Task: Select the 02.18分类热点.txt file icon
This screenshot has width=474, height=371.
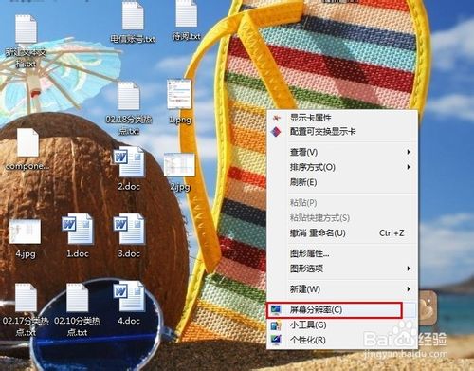Action: tap(129, 108)
